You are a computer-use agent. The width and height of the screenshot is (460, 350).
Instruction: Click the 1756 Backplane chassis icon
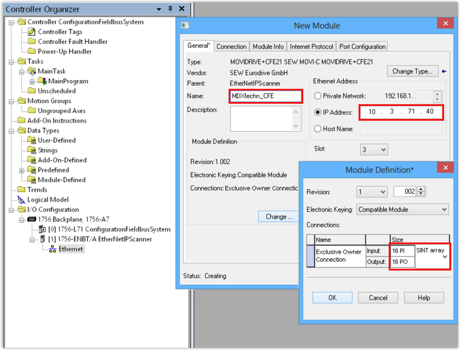pos(32,220)
